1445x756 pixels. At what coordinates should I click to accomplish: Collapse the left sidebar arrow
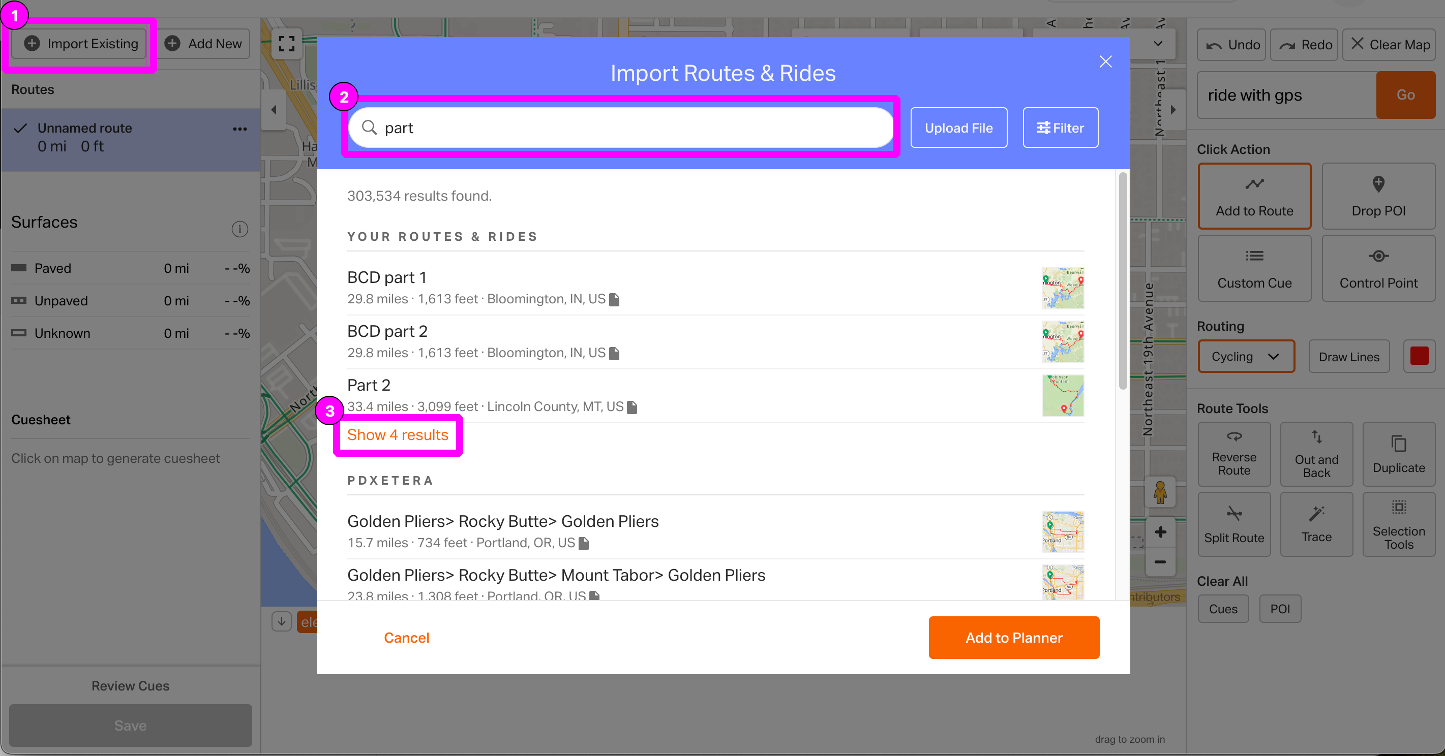coord(274,110)
